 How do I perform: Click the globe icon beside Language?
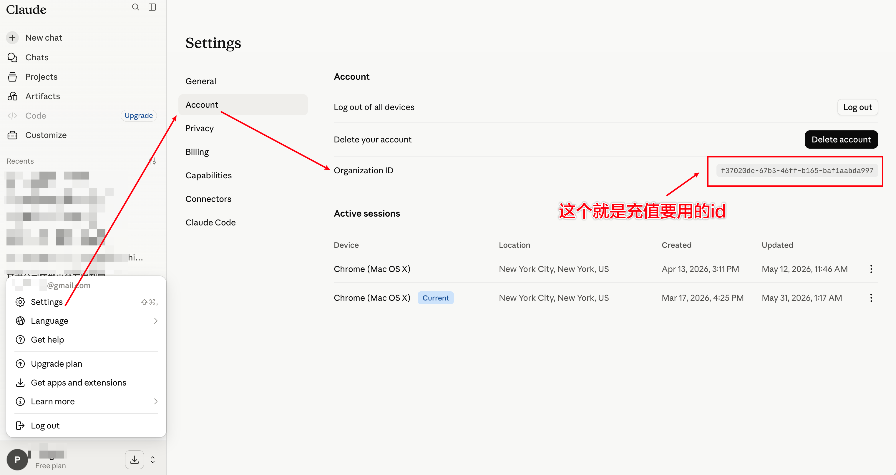tap(21, 320)
